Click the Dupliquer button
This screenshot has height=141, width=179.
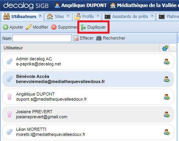[93, 27]
